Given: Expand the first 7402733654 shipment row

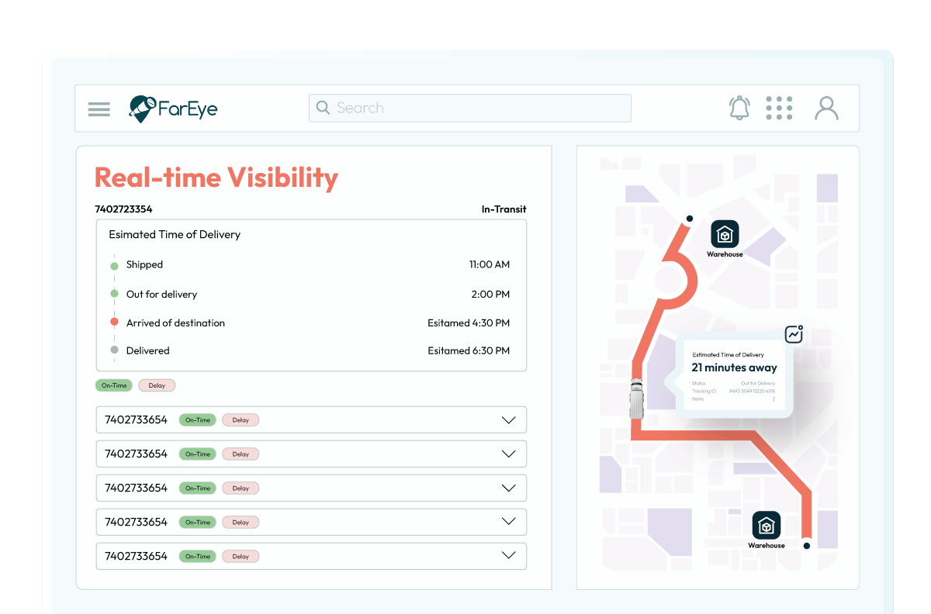Looking at the screenshot, I should [508, 420].
